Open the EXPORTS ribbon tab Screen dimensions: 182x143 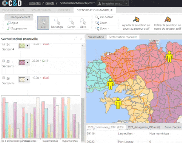coord(64,10)
